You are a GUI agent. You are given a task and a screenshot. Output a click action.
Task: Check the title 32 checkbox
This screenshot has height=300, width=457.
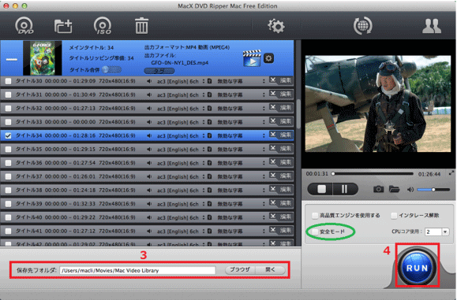tap(8, 109)
